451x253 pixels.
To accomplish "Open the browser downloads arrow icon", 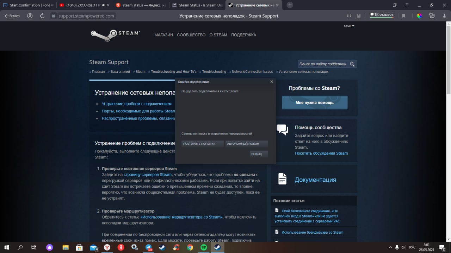I will point(444,16).
